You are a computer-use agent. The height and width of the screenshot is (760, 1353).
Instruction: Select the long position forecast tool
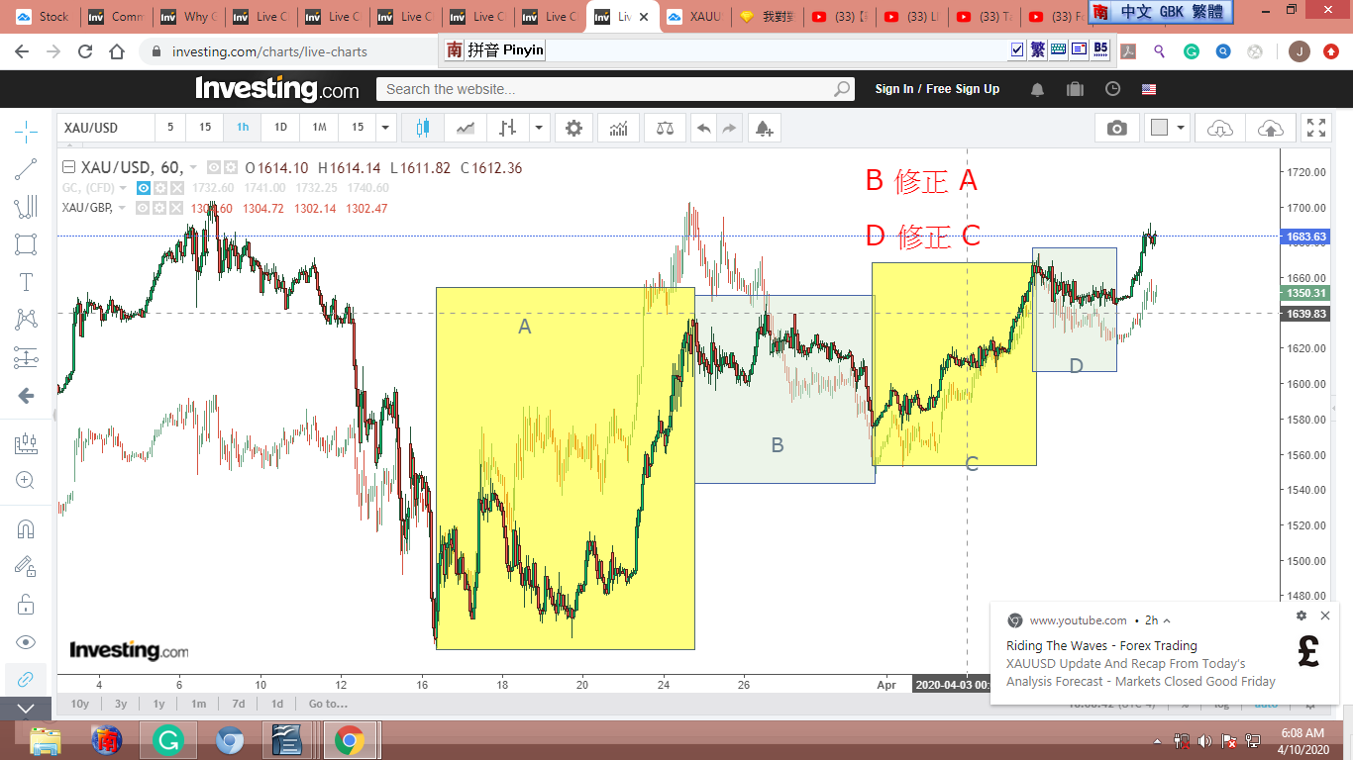(x=26, y=357)
